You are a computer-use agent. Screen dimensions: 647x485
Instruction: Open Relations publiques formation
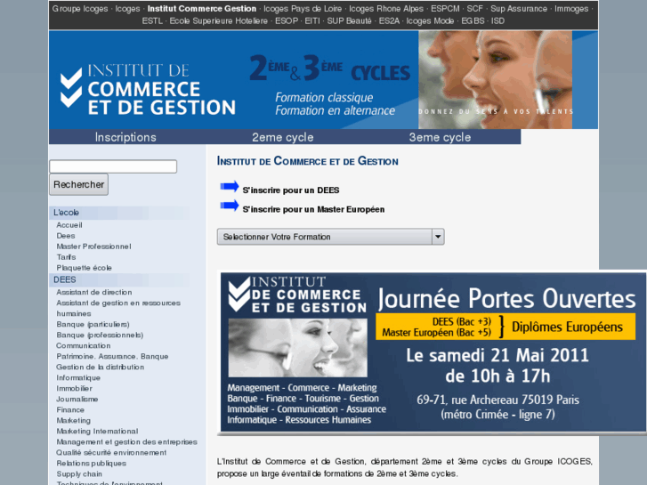(91, 464)
